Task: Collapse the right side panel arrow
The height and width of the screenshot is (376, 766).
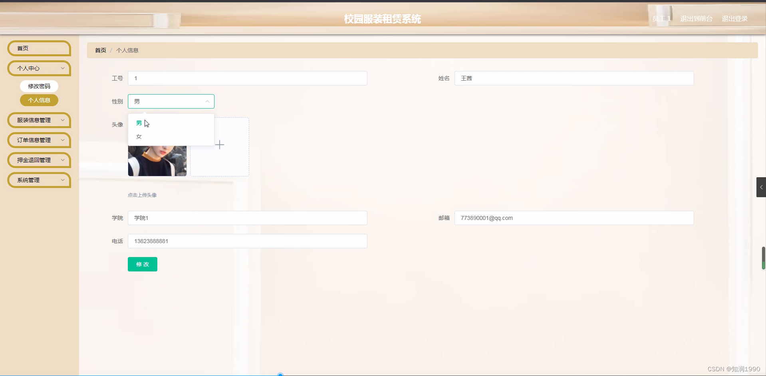Action: [761, 187]
